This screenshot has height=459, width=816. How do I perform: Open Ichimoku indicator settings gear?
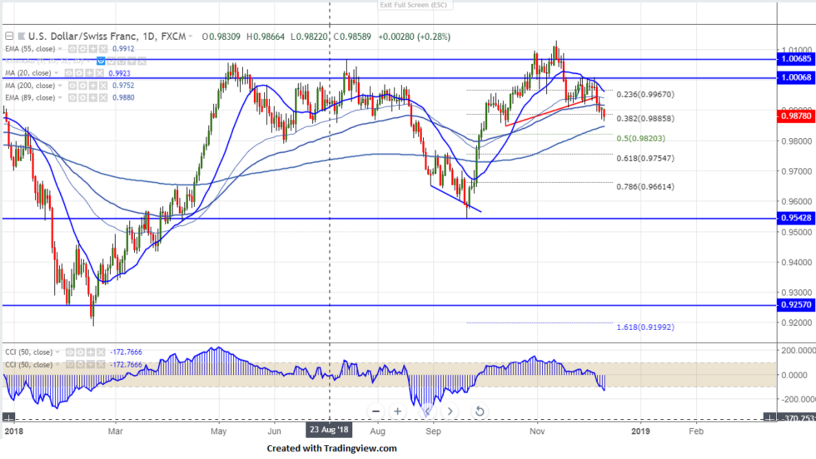click(x=111, y=61)
